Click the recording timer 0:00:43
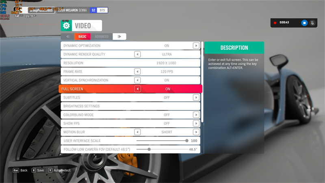 284,22
